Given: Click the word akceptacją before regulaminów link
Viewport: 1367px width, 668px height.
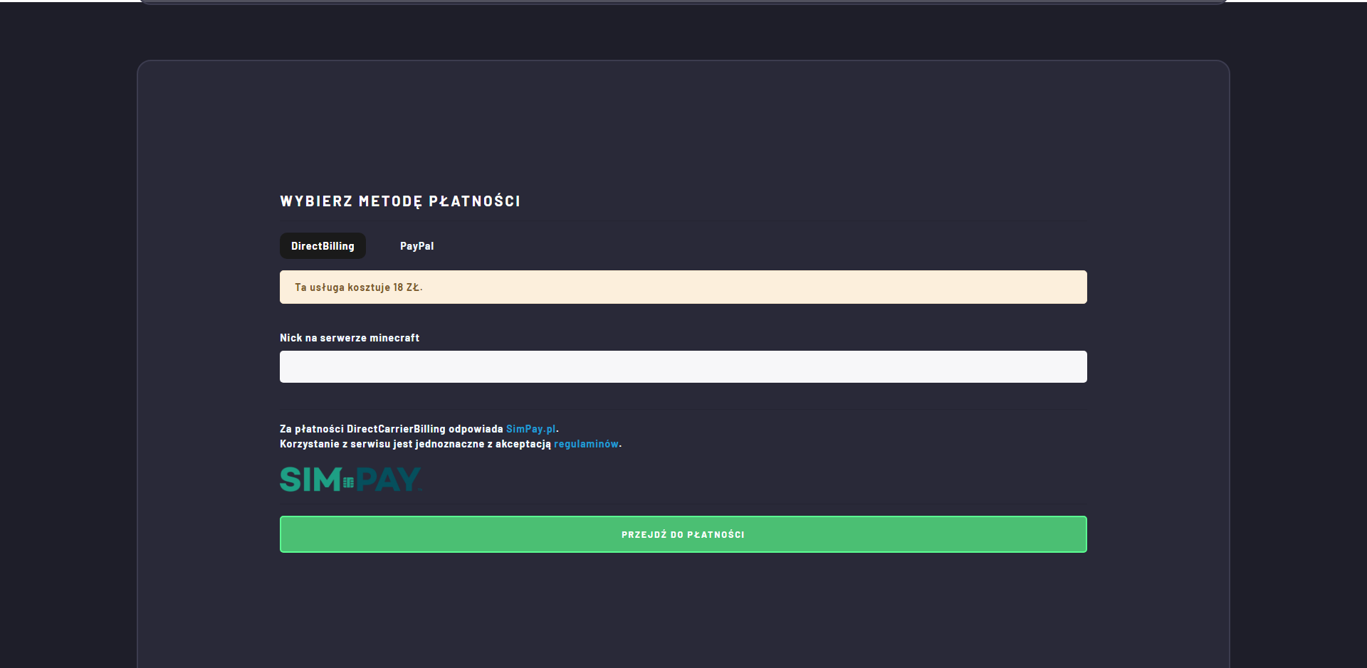Looking at the screenshot, I should [523, 444].
